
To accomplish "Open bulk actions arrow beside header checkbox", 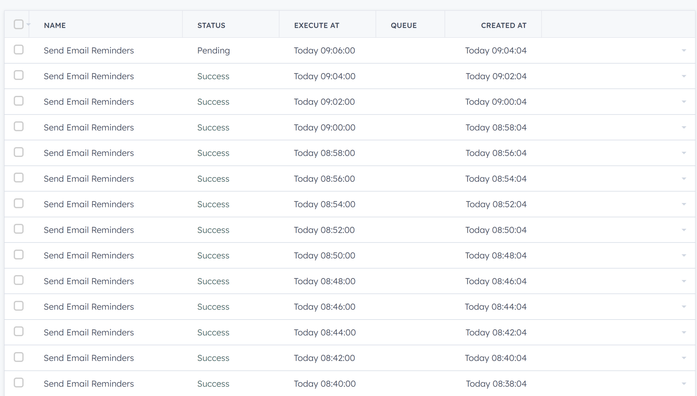I will pos(29,24).
